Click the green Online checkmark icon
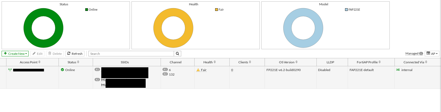Screen dimensions: 441x112 point(63,70)
